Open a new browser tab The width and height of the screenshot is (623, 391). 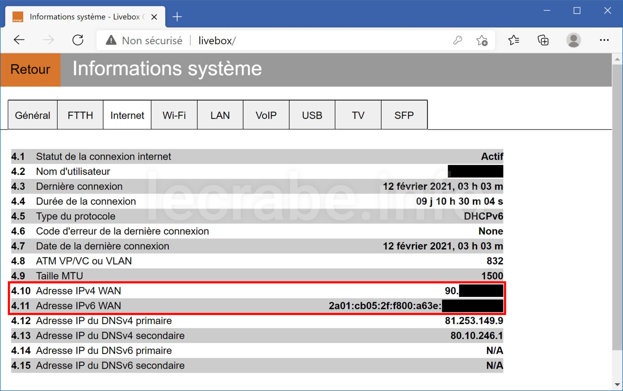pyautogui.click(x=177, y=17)
